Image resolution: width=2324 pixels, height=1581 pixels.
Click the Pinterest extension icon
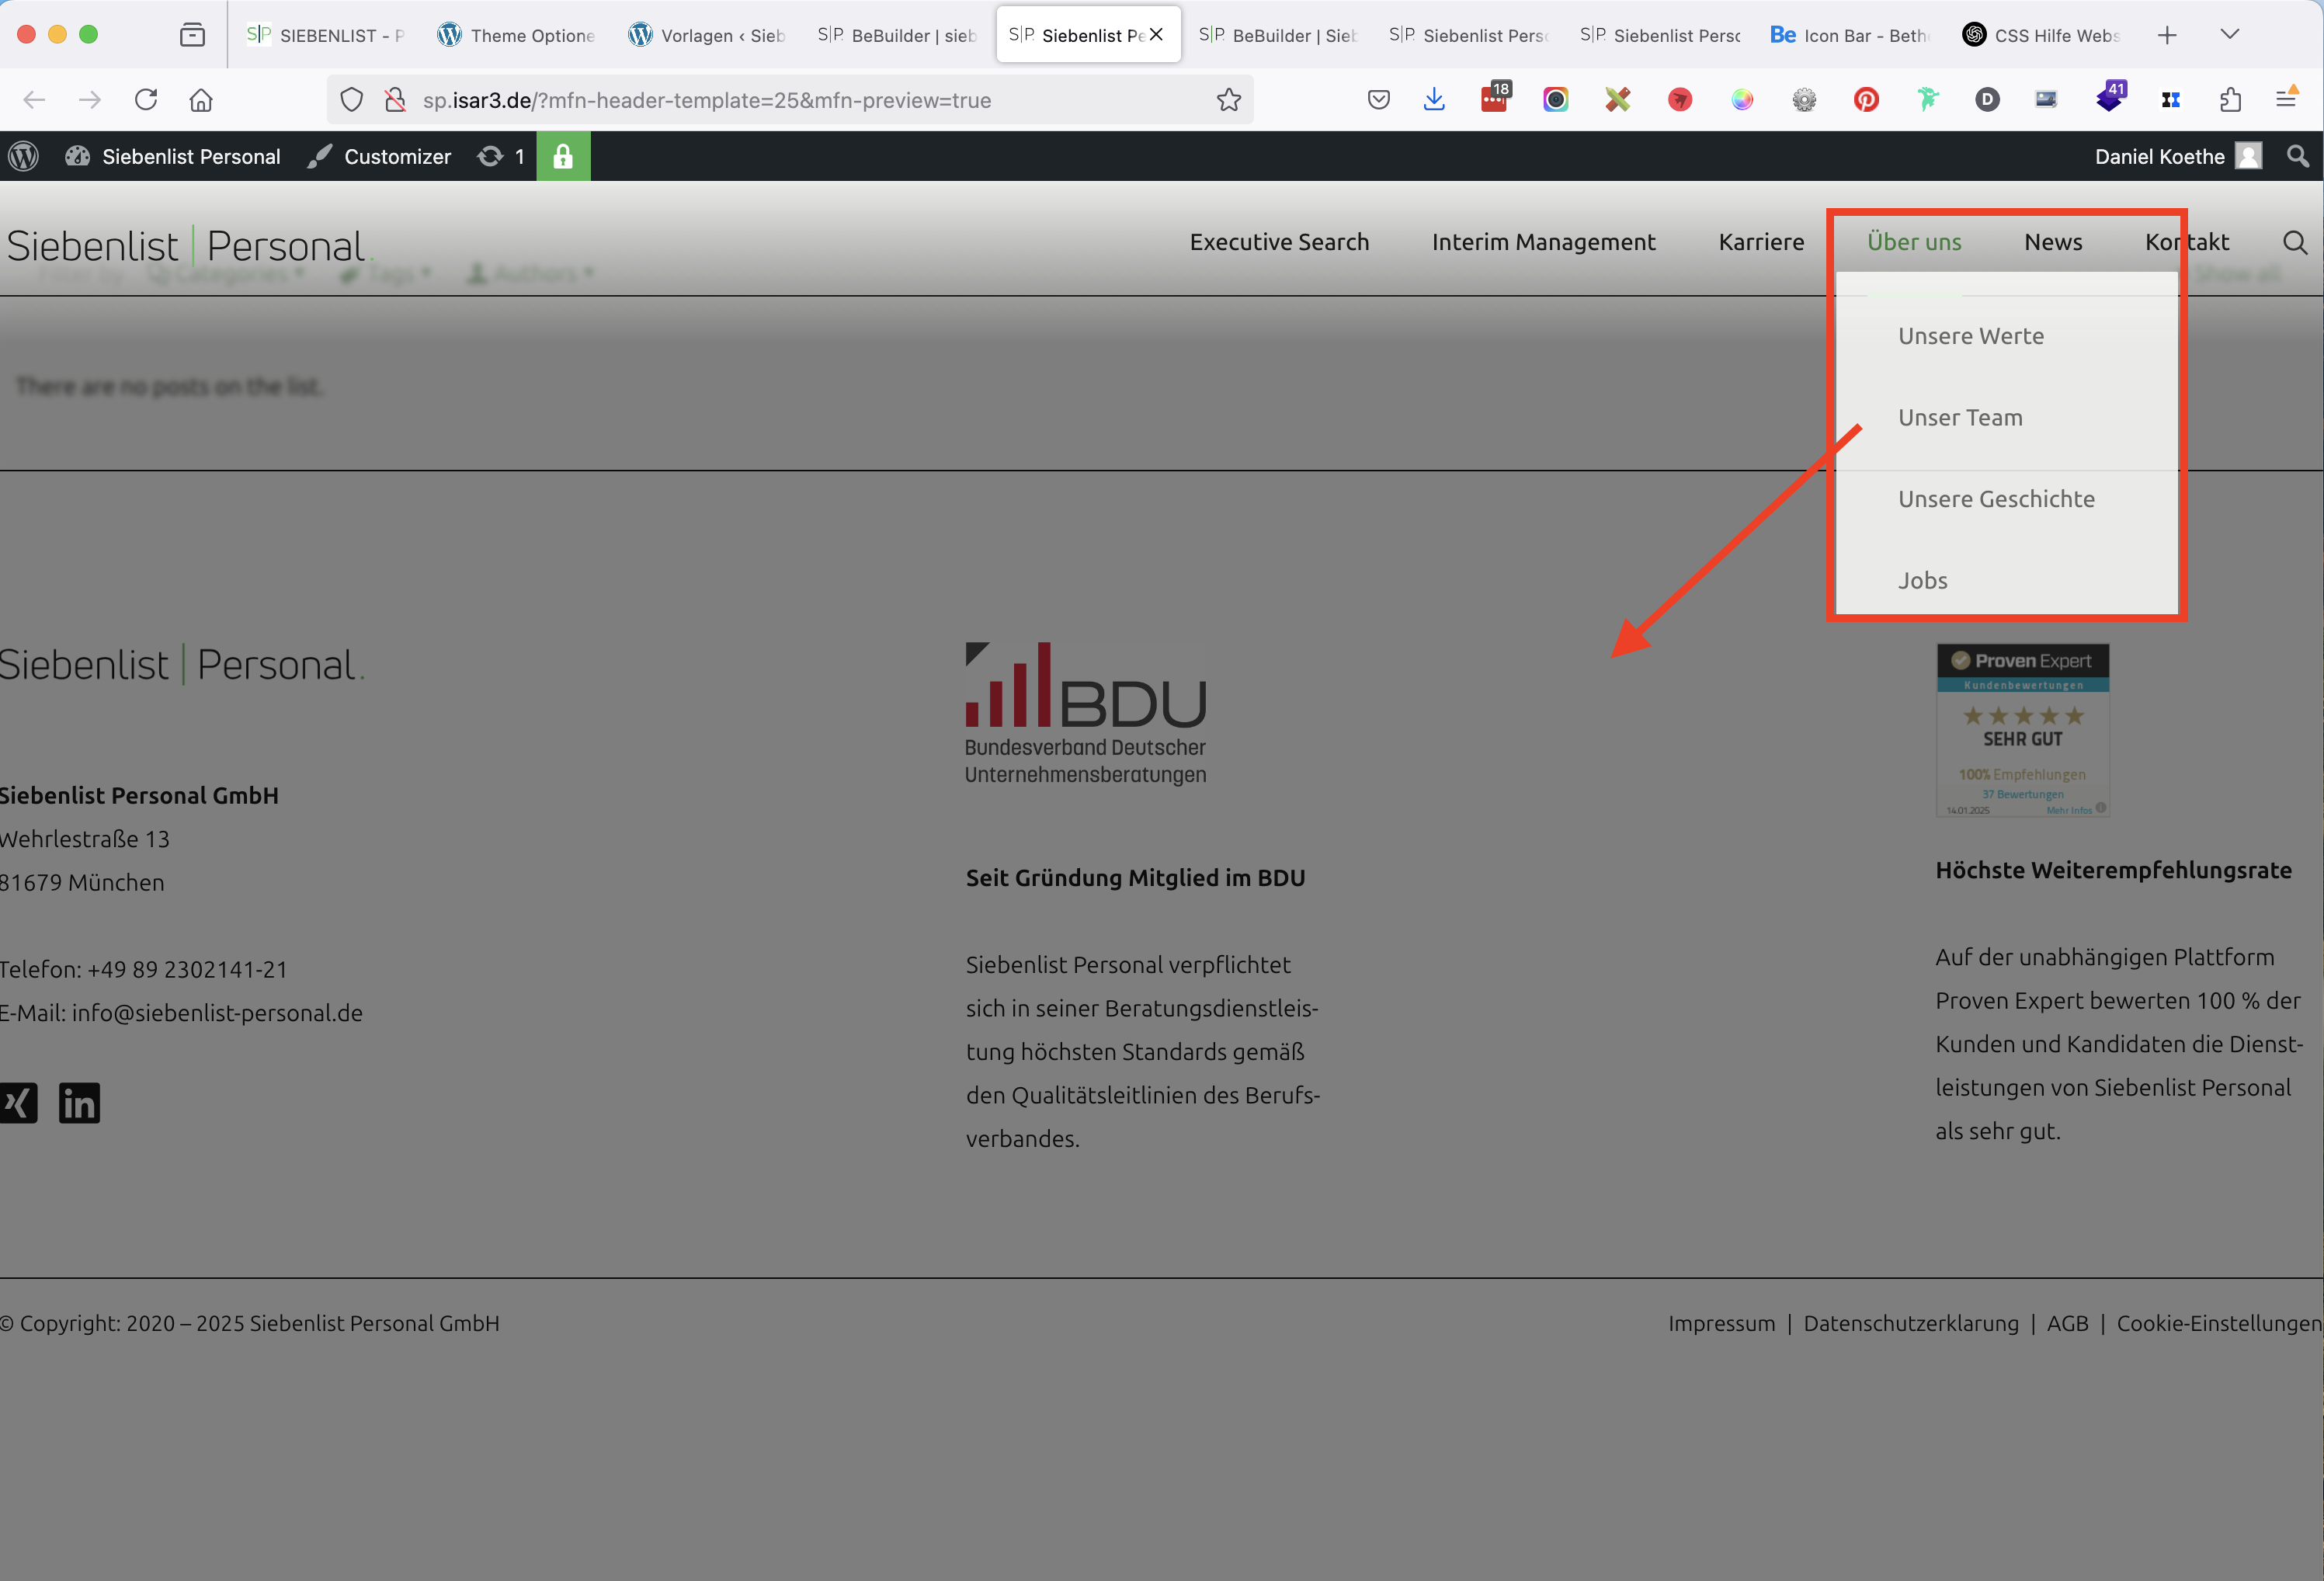tap(1866, 99)
